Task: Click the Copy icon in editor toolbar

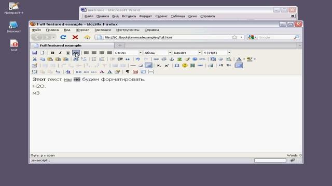Action: click(x=43, y=59)
